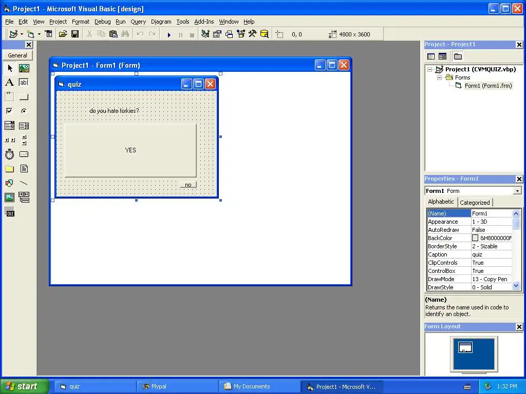
Task: Click the Open Project toolbar icon
Action: coord(63,34)
